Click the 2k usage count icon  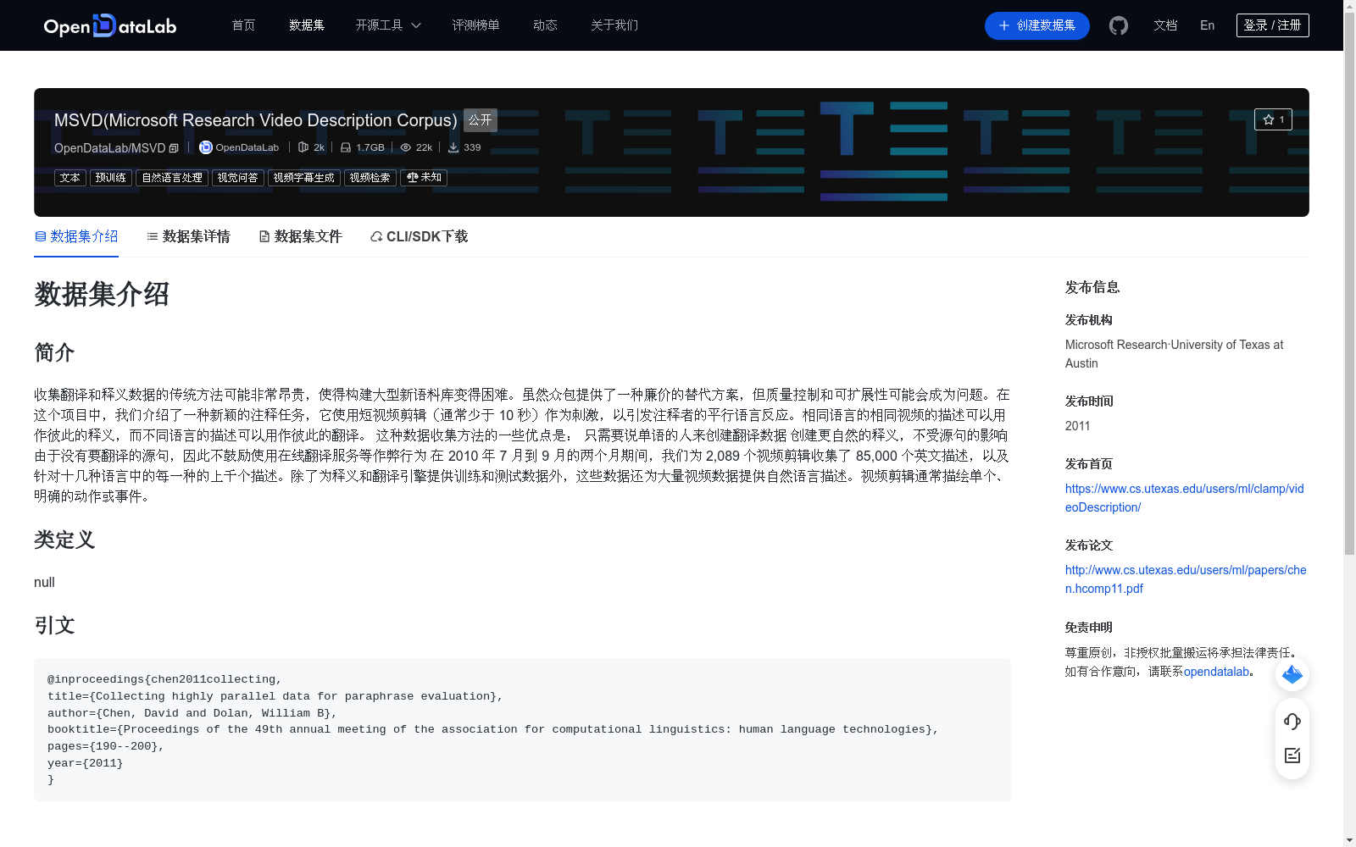pyautogui.click(x=303, y=147)
